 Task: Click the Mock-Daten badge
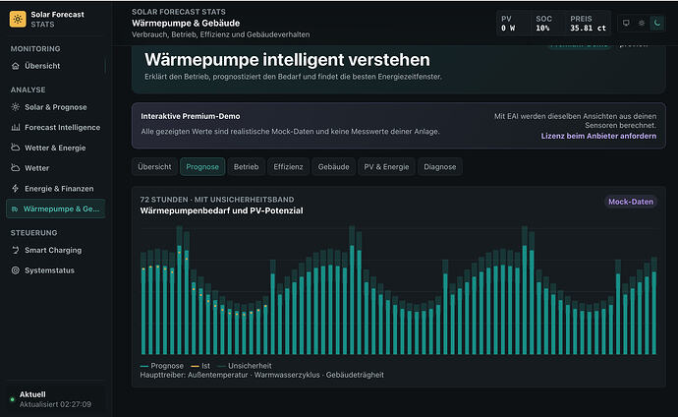click(x=631, y=202)
